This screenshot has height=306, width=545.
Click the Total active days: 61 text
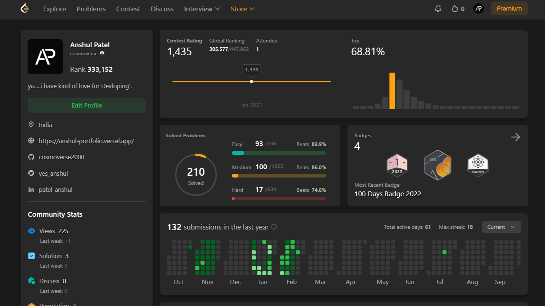click(x=407, y=227)
